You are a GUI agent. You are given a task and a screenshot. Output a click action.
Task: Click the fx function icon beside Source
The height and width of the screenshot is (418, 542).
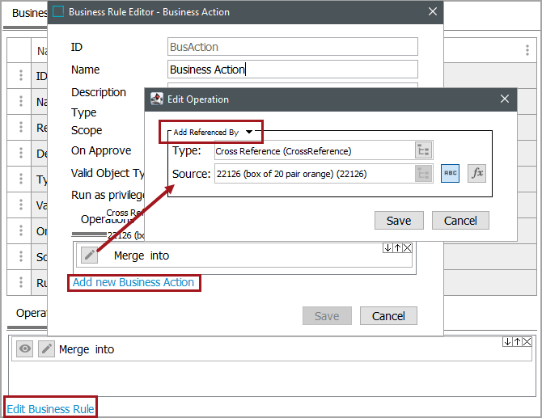point(477,173)
